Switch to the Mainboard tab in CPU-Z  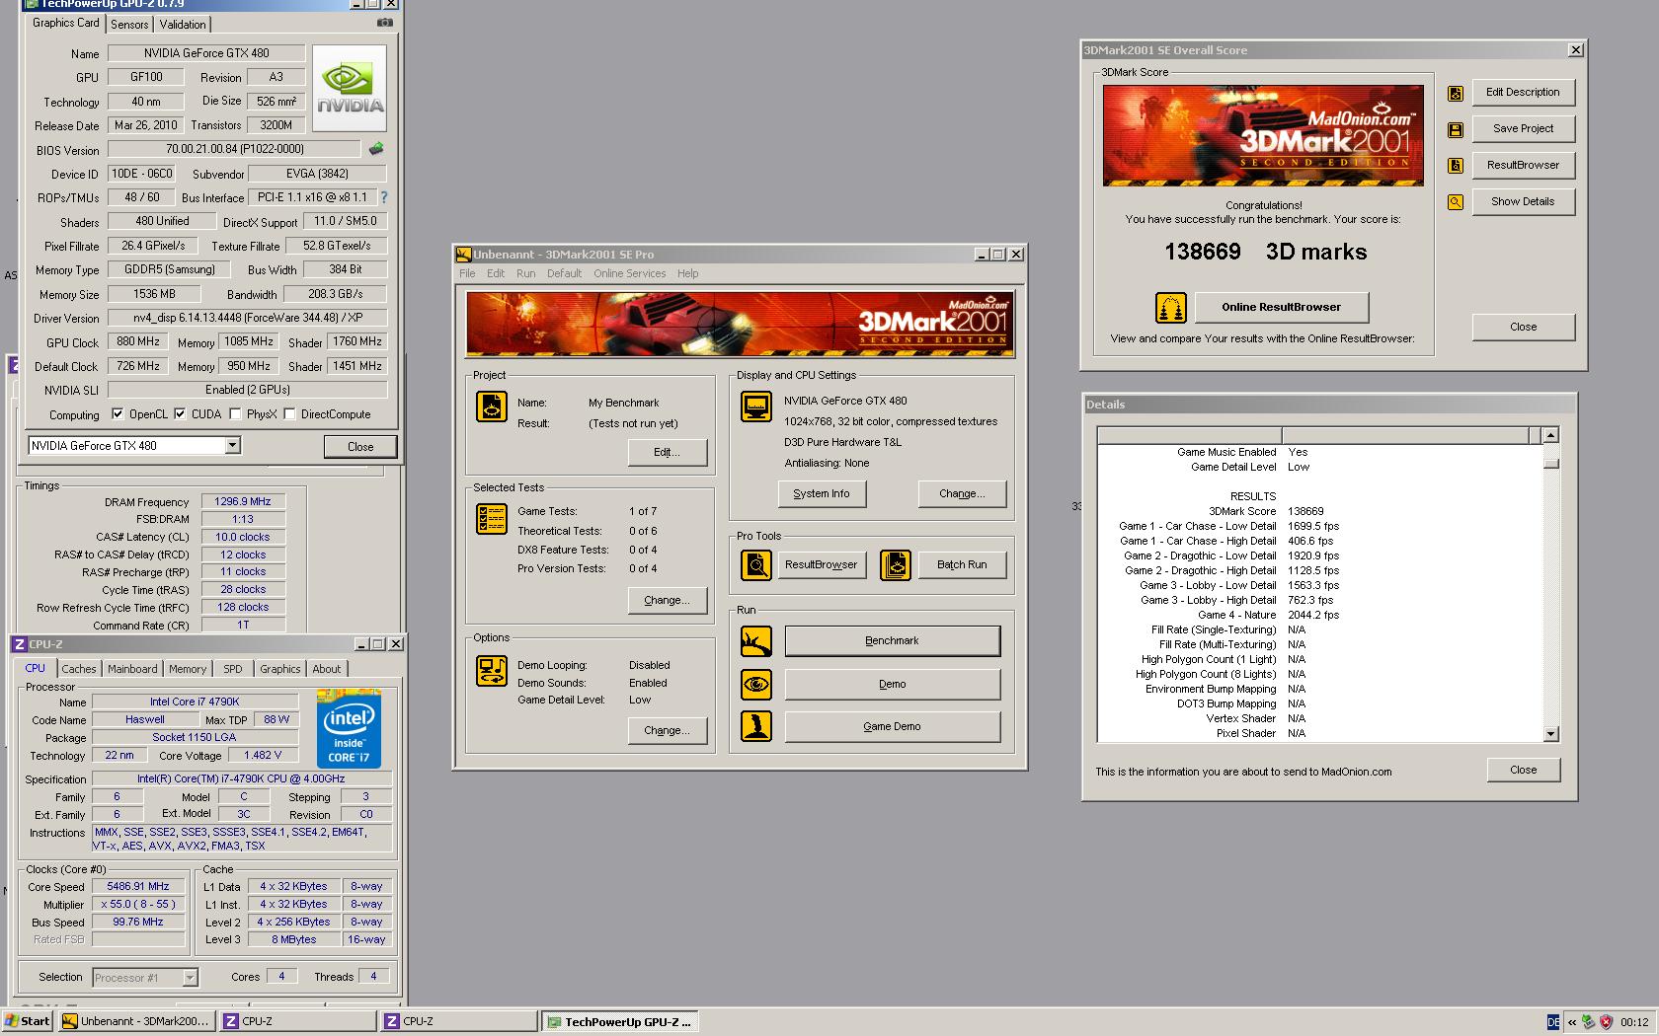pyautogui.click(x=132, y=669)
